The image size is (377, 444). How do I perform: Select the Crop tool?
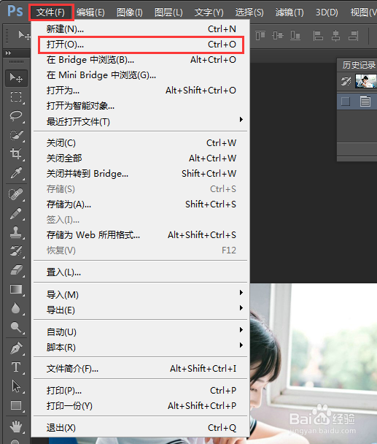16,154
